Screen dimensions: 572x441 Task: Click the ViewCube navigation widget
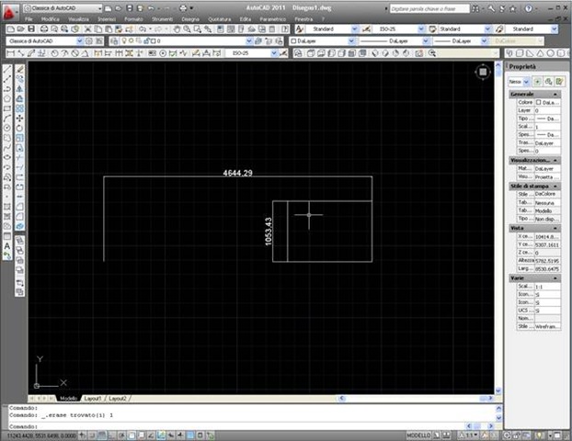(x=483, y=72)
